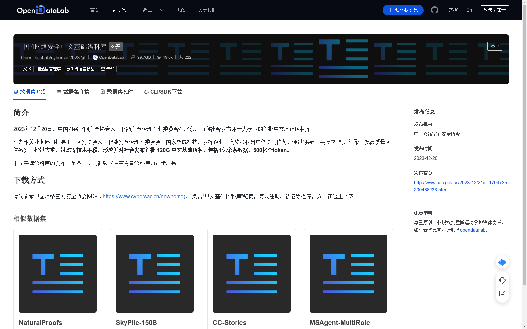This screenshot has height=329, width=527.
Task: Open the headset customer support icon
Action: point(502,280)
